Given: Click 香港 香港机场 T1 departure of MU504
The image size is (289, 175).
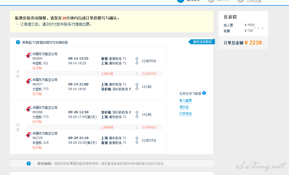Looking at the screenshot, I should (x=114, y=59).
